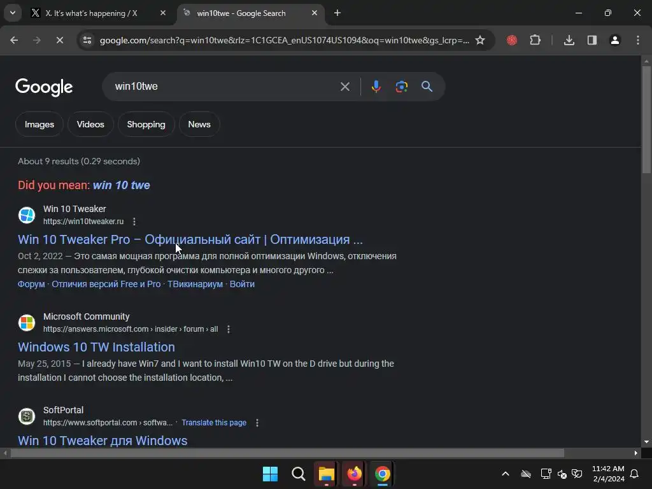Search by image with Google Lens
The height and width of the screenshot is (489, 652).
coord(401,87)
